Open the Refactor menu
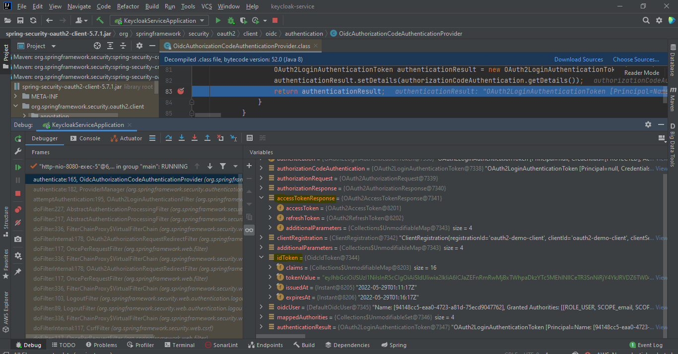This screenshot has width=678, height=354. coord(128,6)
